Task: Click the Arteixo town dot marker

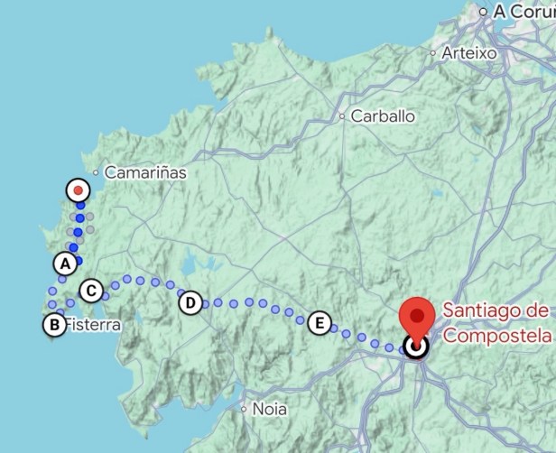Action: [432, 53]
